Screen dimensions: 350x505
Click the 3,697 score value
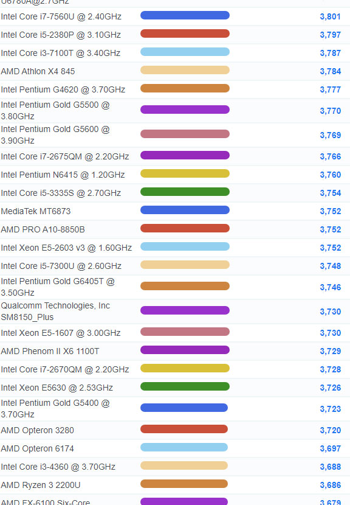pos(331,448)
